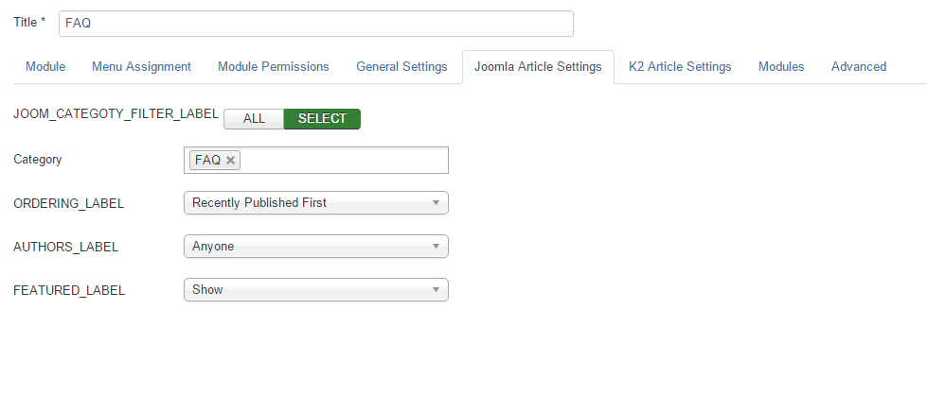The width and height of the screenshot is (927, 395).
Task: Remove the FAQ category tag
Action: coord(230,161)
